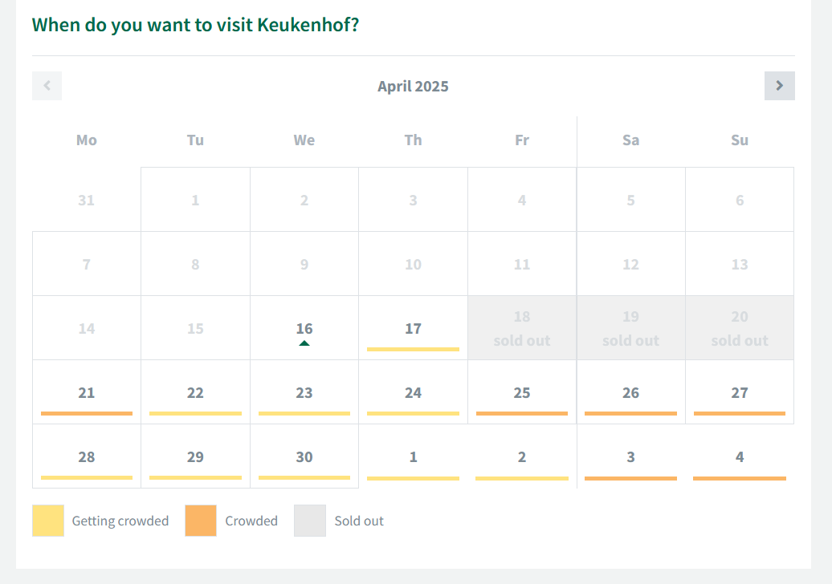The image size is (832, 584).
Task: Choose Friday April 25
Action: [522, 392]
